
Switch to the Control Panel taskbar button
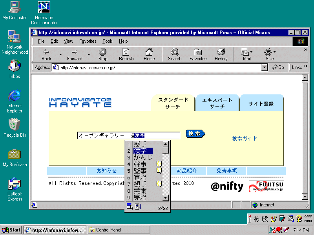click(119, 230)
